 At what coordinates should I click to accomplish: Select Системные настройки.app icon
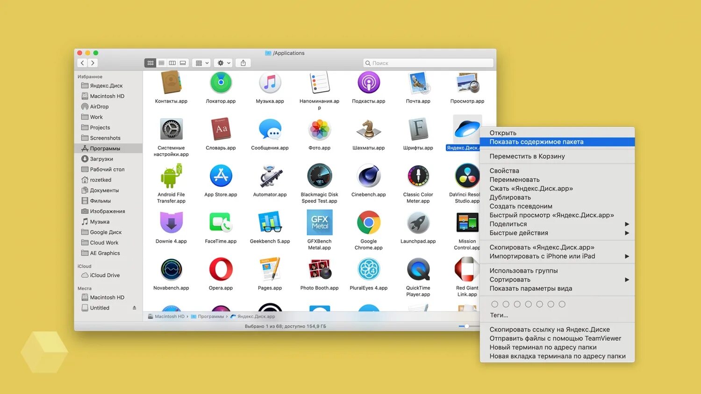click(171, 129)
